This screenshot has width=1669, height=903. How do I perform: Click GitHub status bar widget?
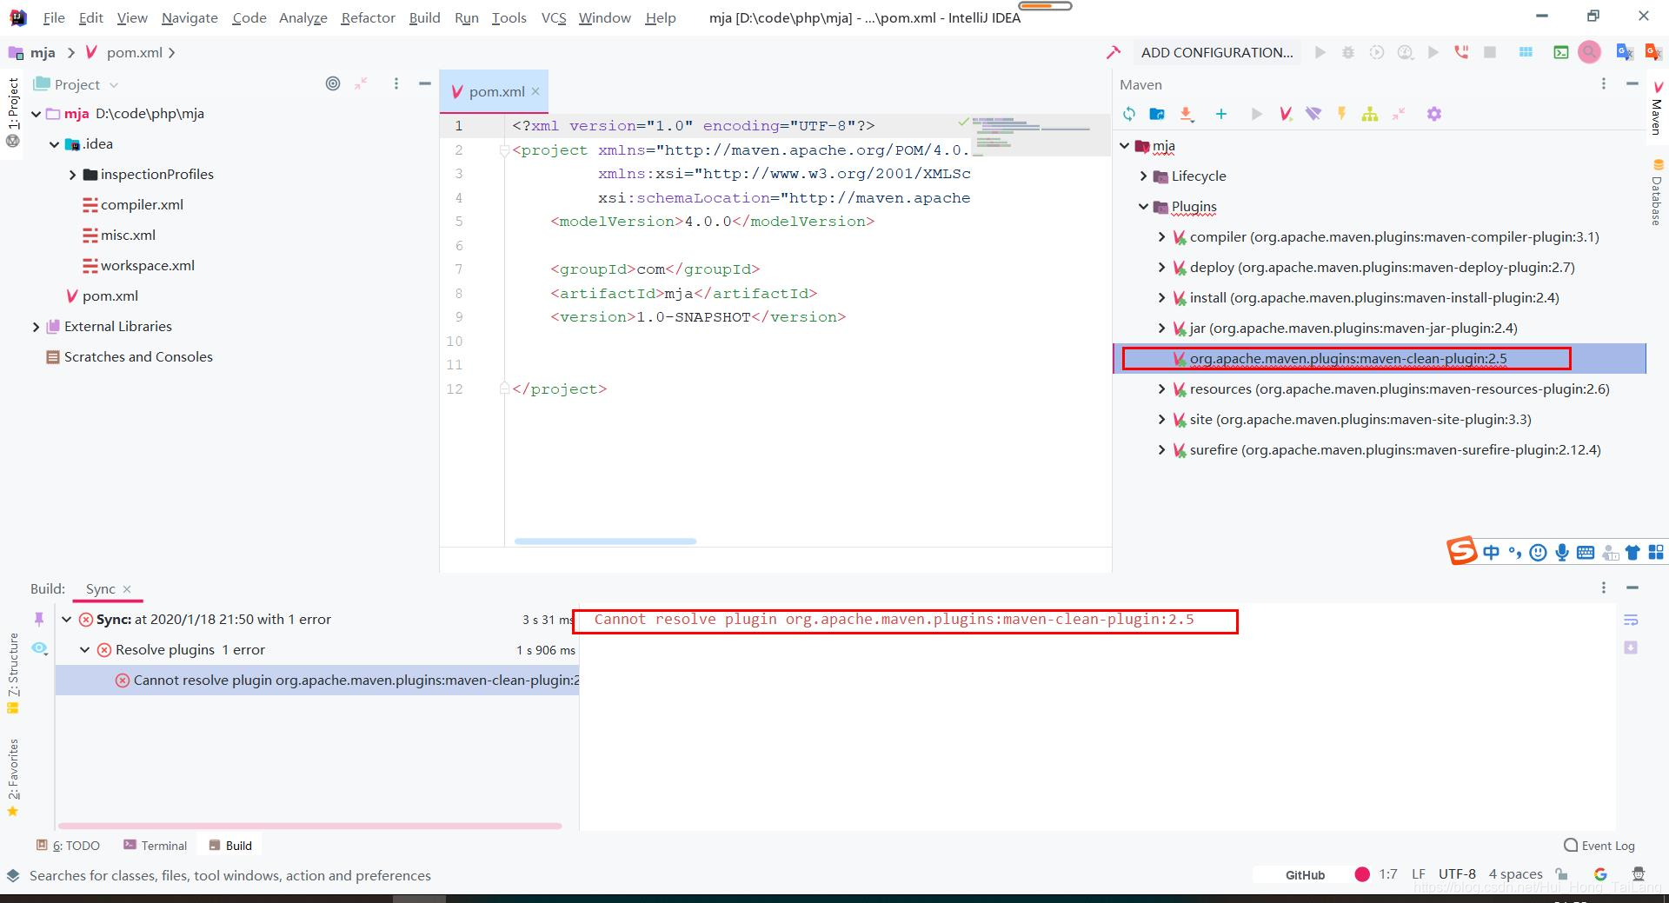tap(1305, 875)
